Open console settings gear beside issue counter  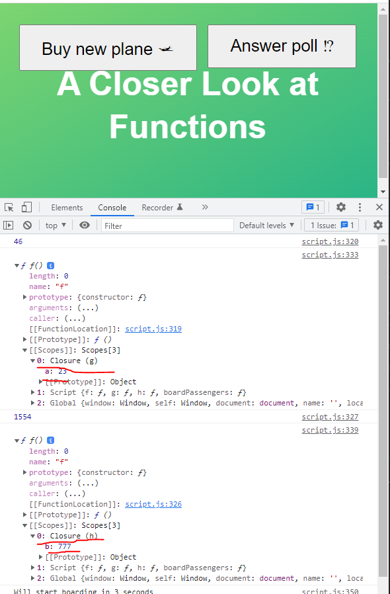(x=378, y=225)
